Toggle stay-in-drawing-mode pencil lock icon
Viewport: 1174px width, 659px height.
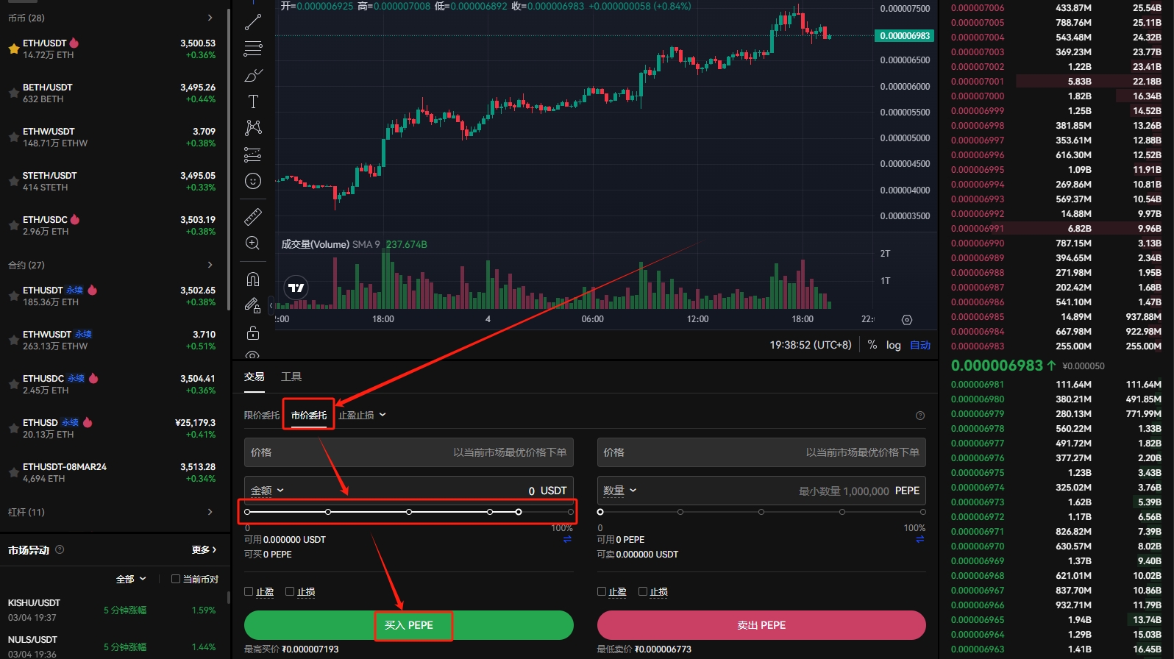[x=253, y=306]
